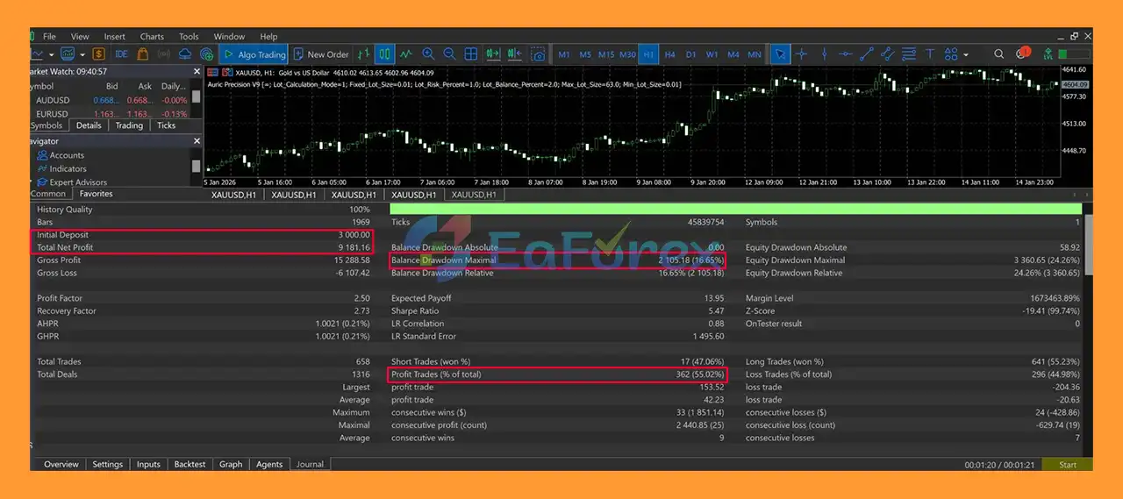Click the zoom in magnifier icon
This screenshot has height=499, width=1123.
click(x=429, y=54)
